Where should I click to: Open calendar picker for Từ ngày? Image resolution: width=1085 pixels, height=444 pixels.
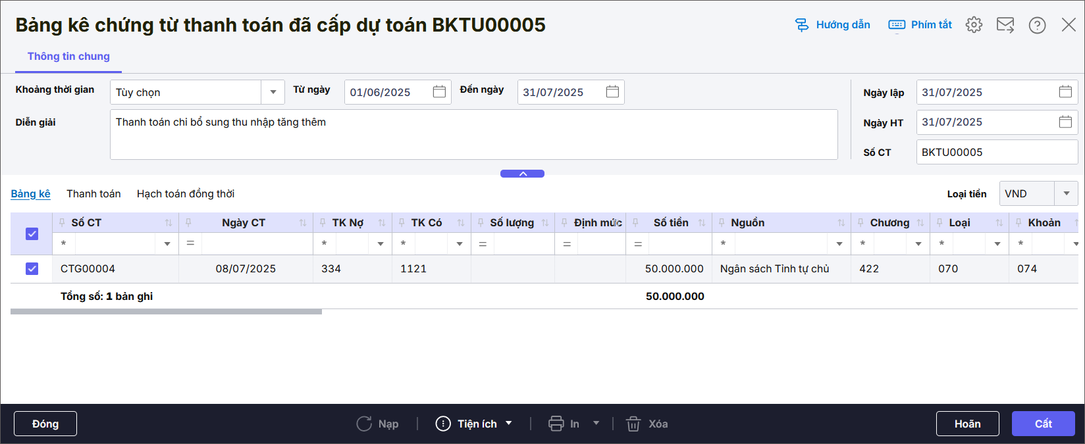(x=439, y=92)
